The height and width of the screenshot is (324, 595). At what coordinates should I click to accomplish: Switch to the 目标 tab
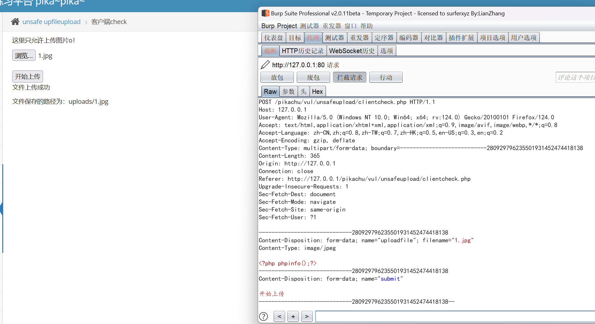(295, 38)
